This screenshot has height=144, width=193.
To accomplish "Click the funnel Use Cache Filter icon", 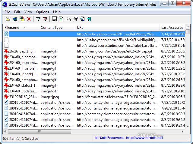I will (38, 19).
